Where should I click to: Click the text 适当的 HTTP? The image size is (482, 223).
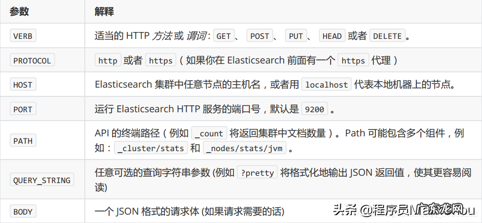[x=122, y=36]
